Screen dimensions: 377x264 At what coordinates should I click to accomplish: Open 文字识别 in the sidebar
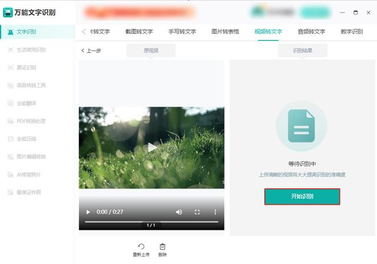point(38,32)
